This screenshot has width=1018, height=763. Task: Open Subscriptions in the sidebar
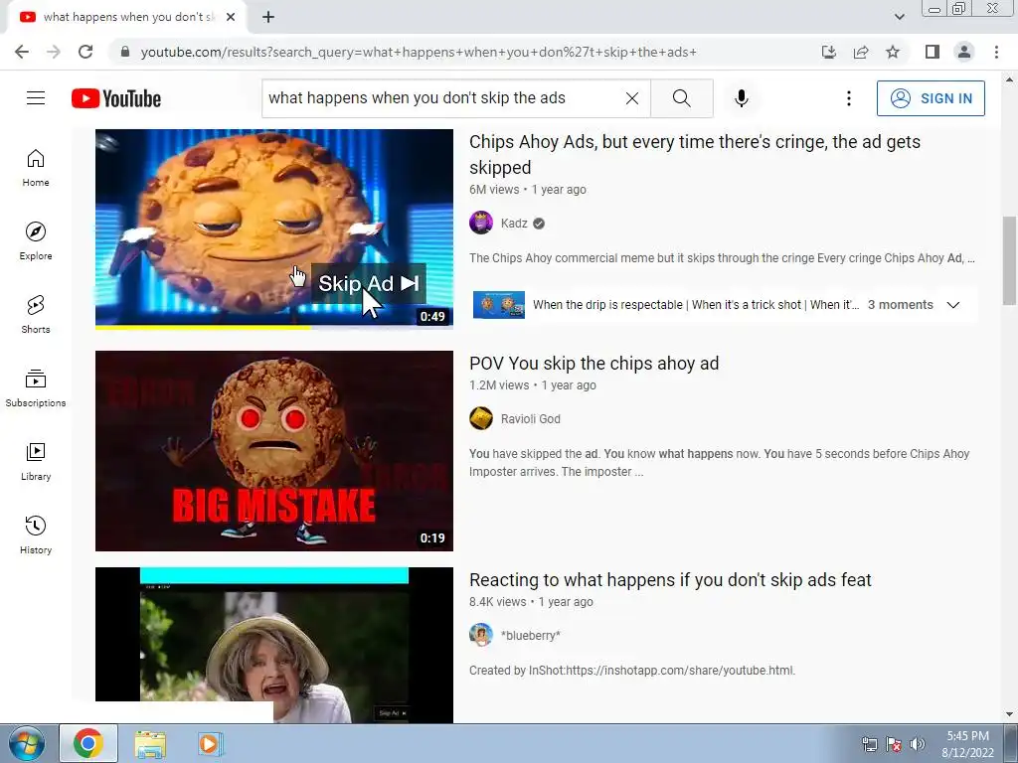click(x=36, y=388)
